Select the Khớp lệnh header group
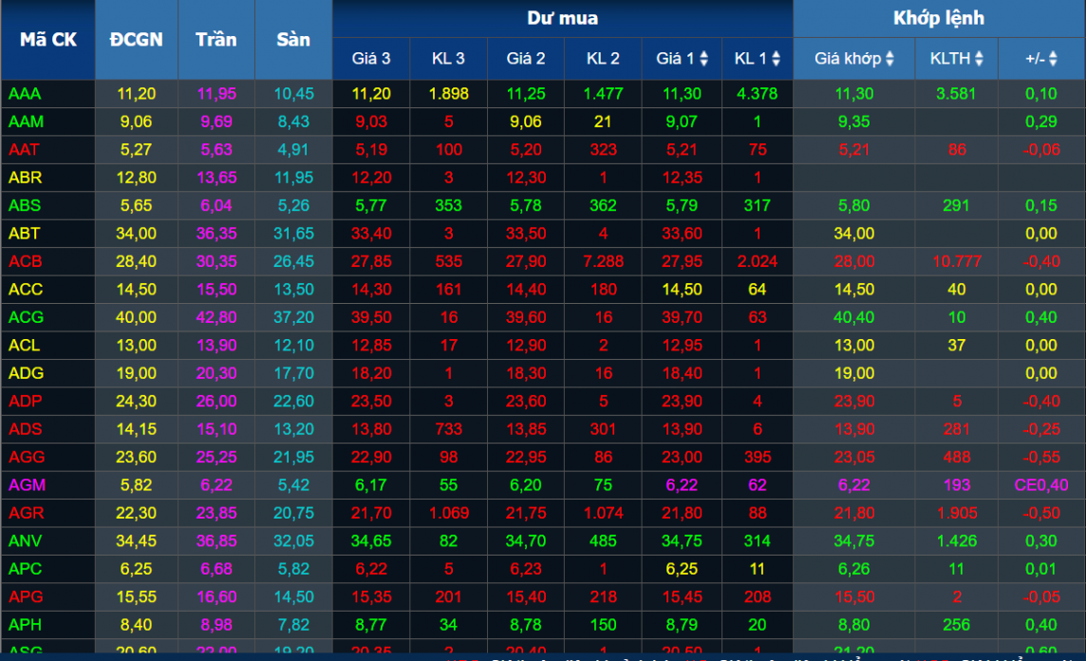The width and height of the screenshot is (1086, 661). (938, 18)
